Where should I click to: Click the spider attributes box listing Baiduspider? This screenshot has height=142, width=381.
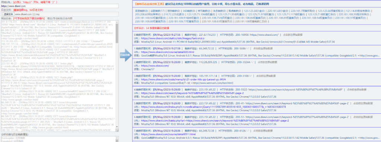pyautogui.click(x=60, y=139)
